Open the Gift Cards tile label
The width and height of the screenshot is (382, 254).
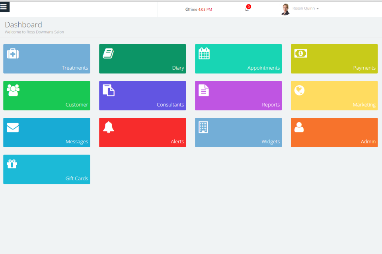pyautogui.click(x=77, y=178)
